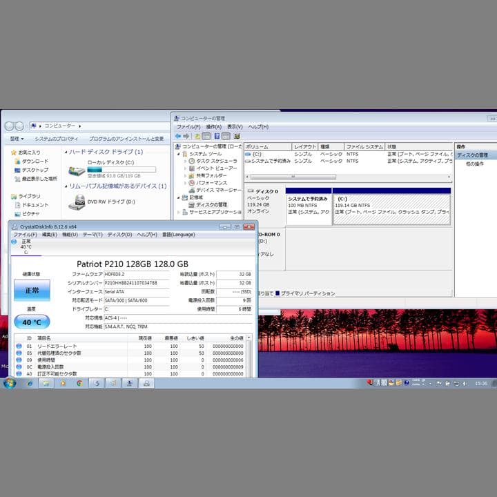The image size is (497, 497).
Task: Expand the タスク スケジューラ node
Action: click(186, 161)
